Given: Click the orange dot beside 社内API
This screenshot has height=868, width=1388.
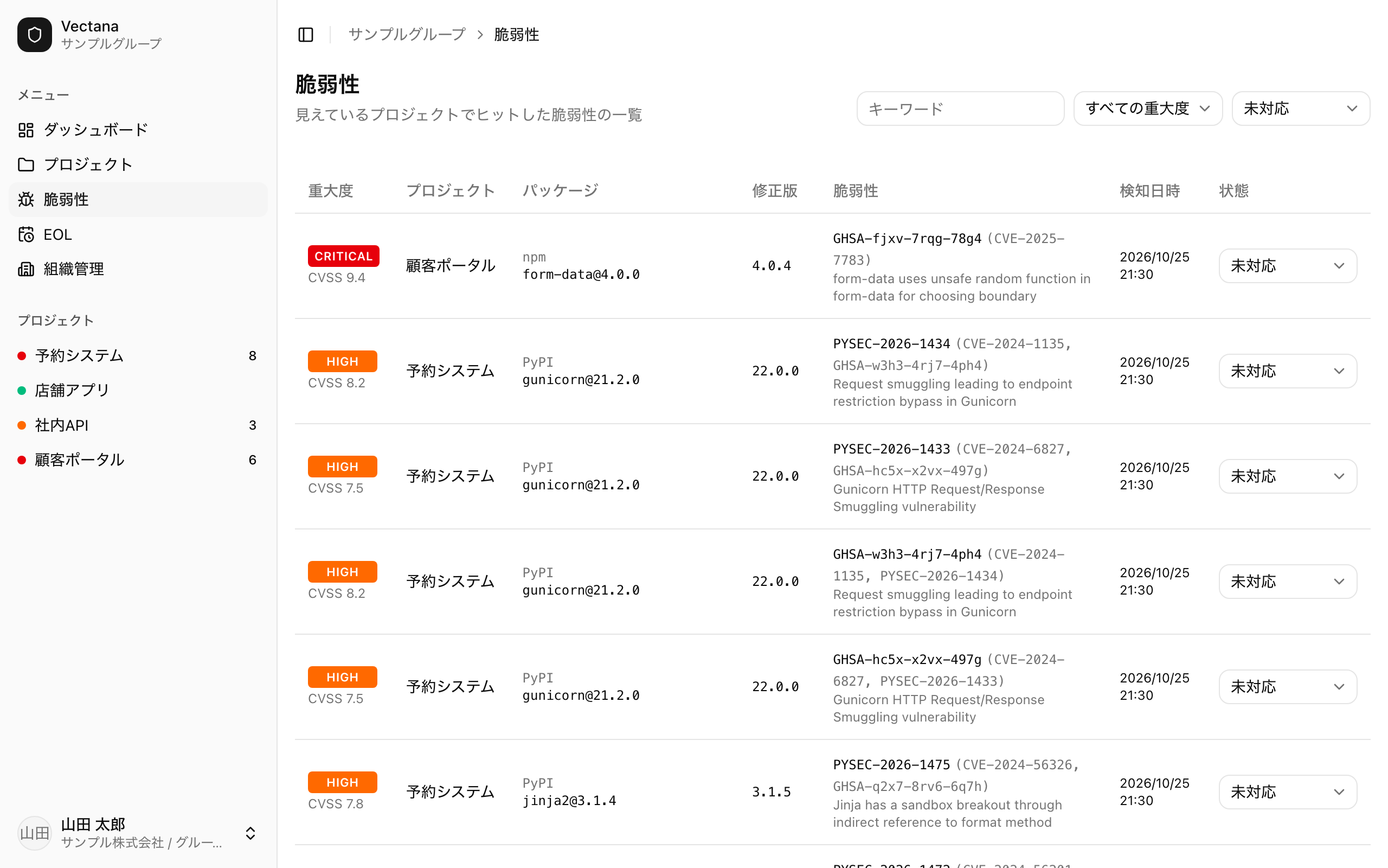Looking at the screenshot, I should [22, 425].
